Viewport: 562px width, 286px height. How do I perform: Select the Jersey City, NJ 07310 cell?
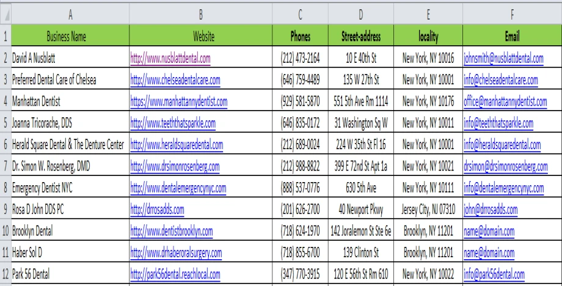pyautogui.click(x=426, y=210)
